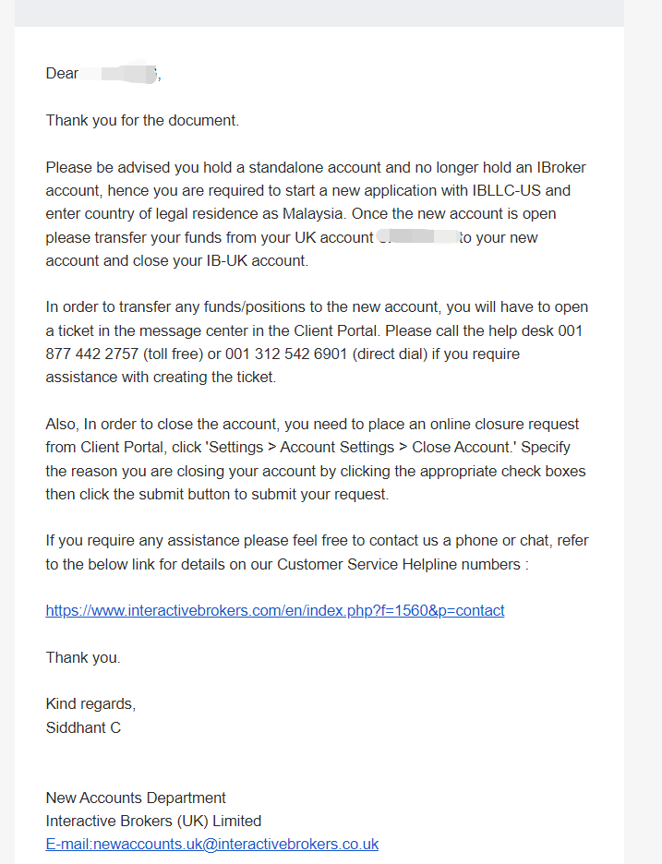This screenshot has width=662, height=864.
Task: Click the direct dial number 312 542 6901
Action: click(301, 354)
